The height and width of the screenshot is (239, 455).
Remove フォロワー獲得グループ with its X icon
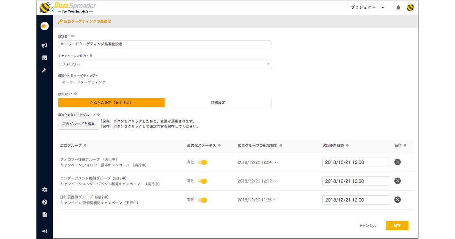[397, 162]
